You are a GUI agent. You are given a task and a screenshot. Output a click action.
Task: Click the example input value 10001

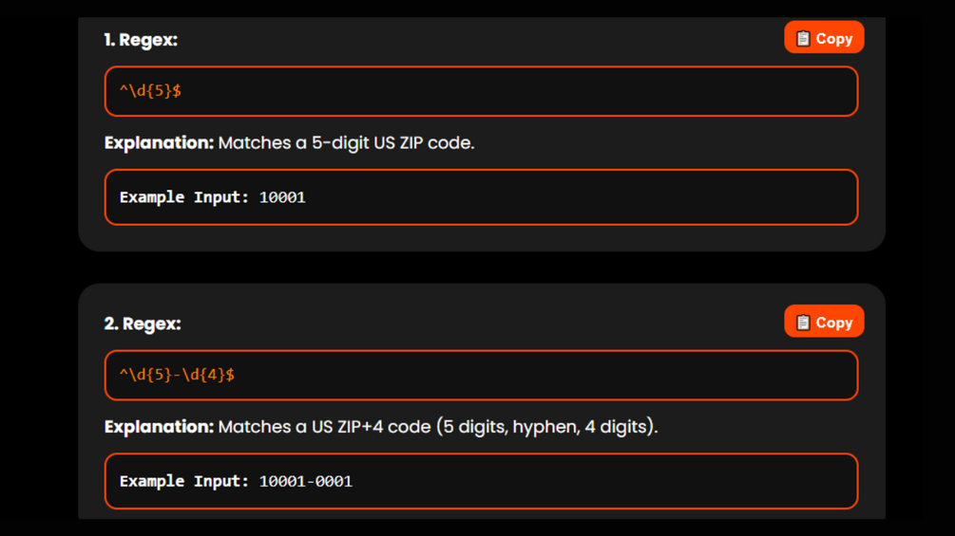282,197
